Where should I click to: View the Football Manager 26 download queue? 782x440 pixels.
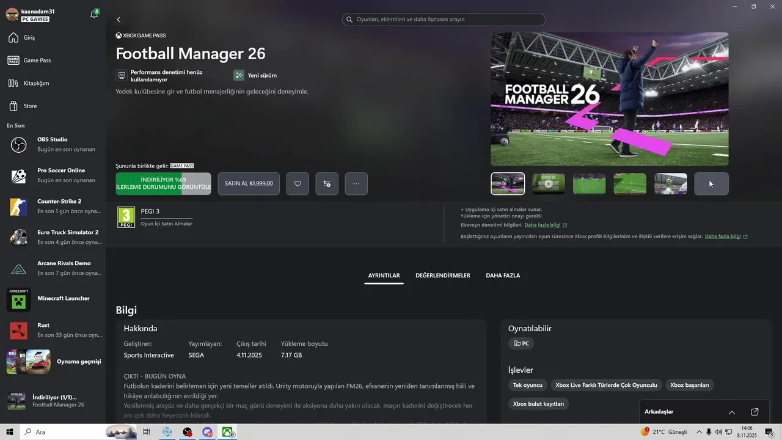coord(53,401)
